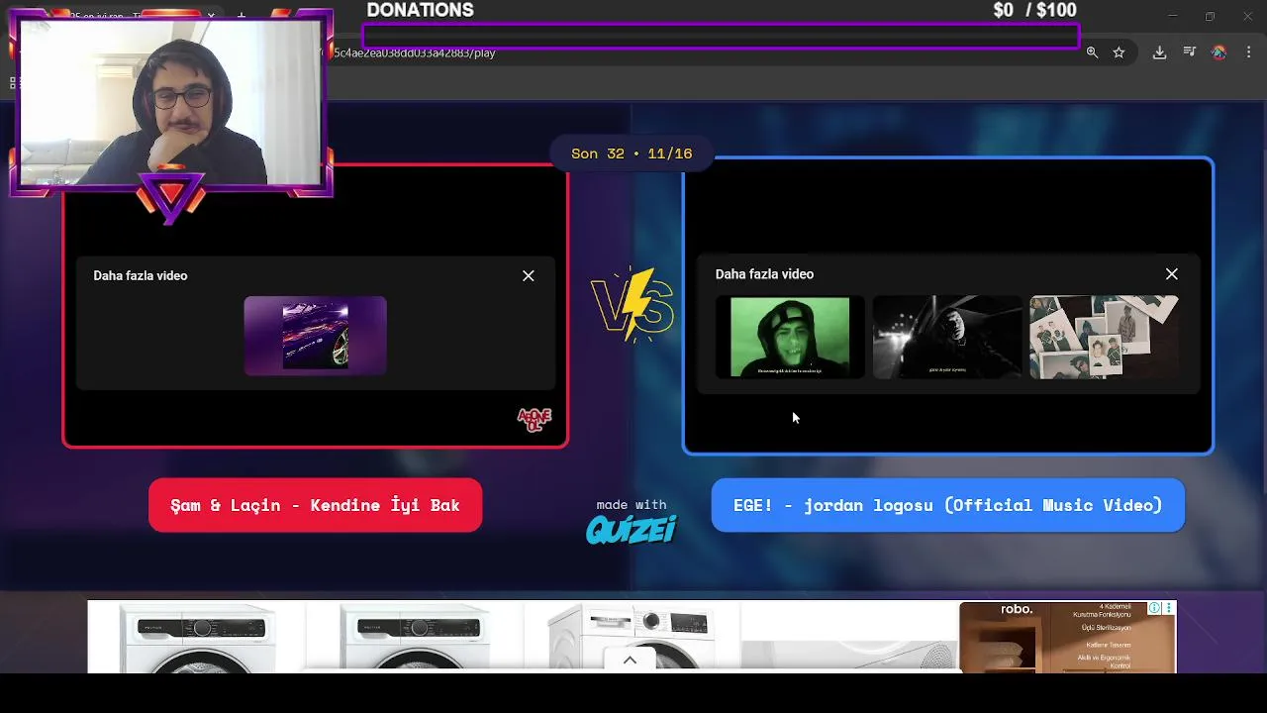Open the browser profile avatar
The height and width of the screenshot is (713, 1267).
[x=1219, y=52]
